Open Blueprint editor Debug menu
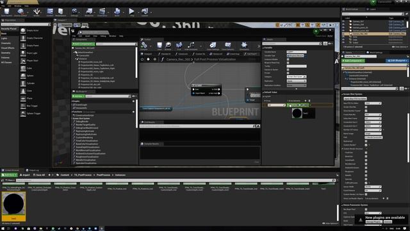This screenshot has width=410, height=231. [103, 36]
